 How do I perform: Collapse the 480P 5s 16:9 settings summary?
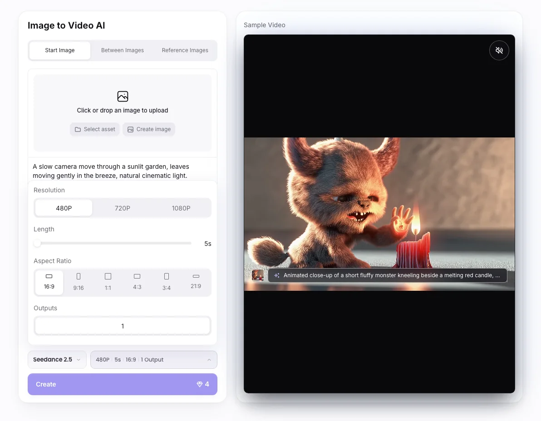tap(153, 360)
